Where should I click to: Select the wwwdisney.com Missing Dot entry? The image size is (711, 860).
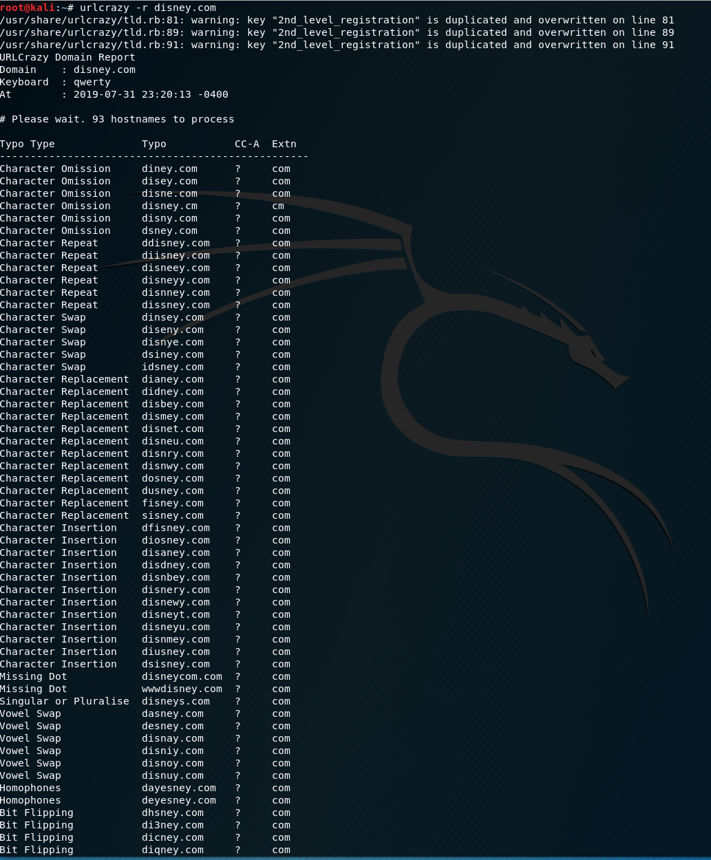pos(182,689)
